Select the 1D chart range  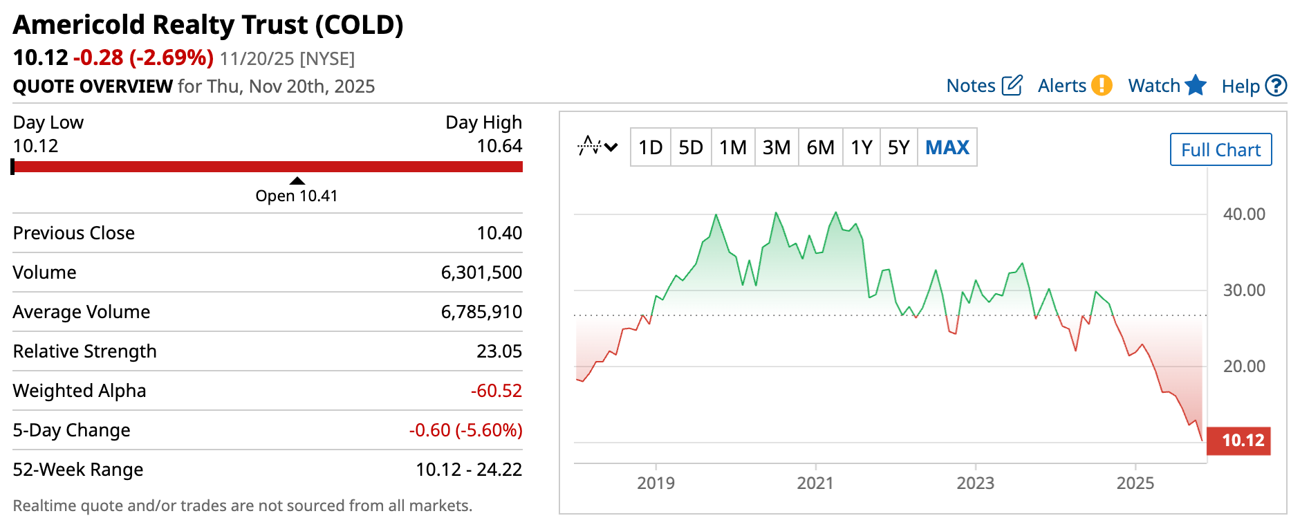pos(650,147)
